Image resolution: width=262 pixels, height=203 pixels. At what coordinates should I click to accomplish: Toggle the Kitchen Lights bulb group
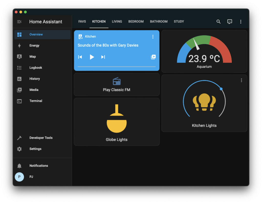point(204,102)
